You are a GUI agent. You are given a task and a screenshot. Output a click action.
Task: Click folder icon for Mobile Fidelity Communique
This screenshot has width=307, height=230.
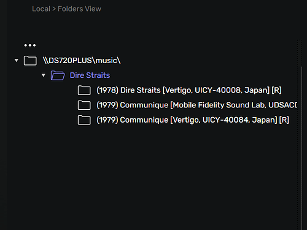click(x=84, y=105)
